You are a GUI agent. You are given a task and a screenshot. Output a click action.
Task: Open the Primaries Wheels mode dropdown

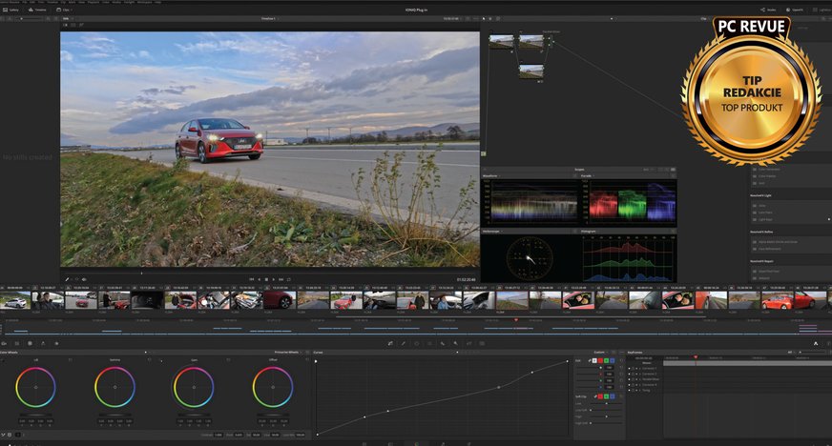288,353
